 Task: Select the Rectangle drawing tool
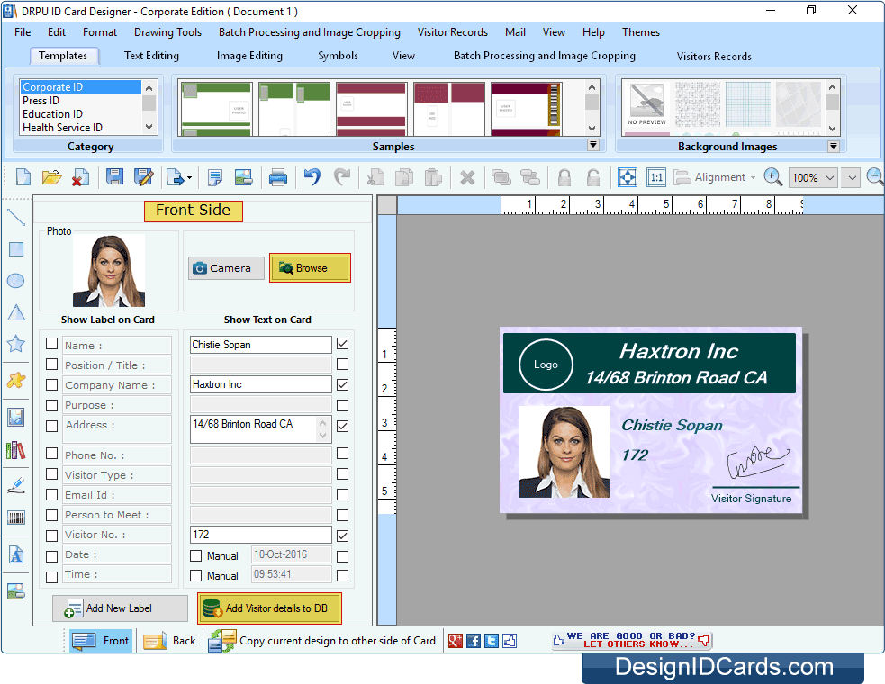click(16, 249)
